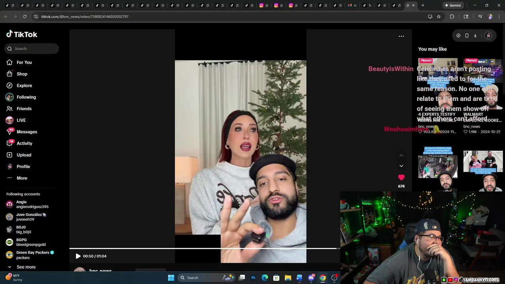Open the Upload page
Image resolution: width=505 pixels, height=284 pixels.
click(24, 155)
